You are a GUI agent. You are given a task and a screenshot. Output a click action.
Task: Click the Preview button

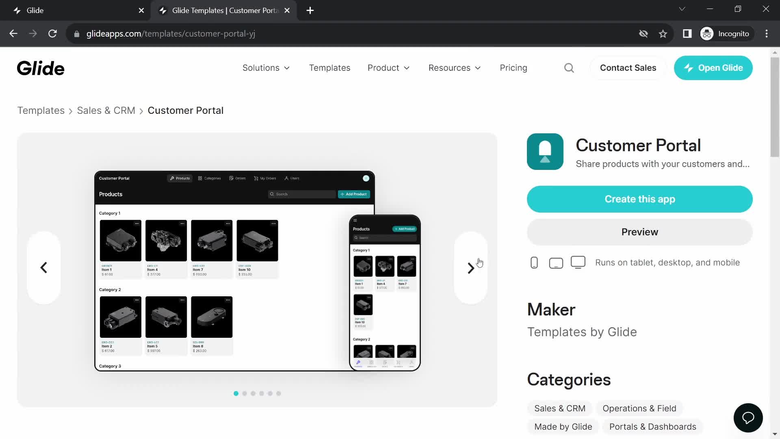[640, 232]
